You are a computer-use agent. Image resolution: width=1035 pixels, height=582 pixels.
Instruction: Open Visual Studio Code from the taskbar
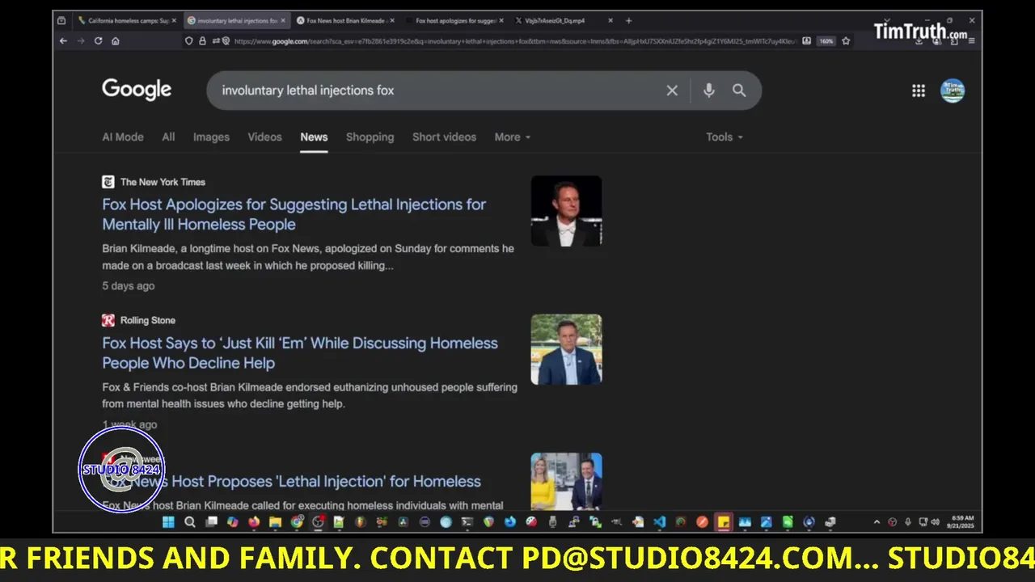[659, 522]
